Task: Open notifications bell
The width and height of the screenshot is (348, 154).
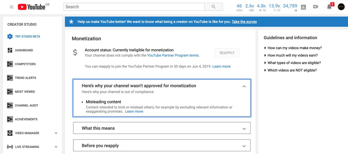Action: coord(329,7)
